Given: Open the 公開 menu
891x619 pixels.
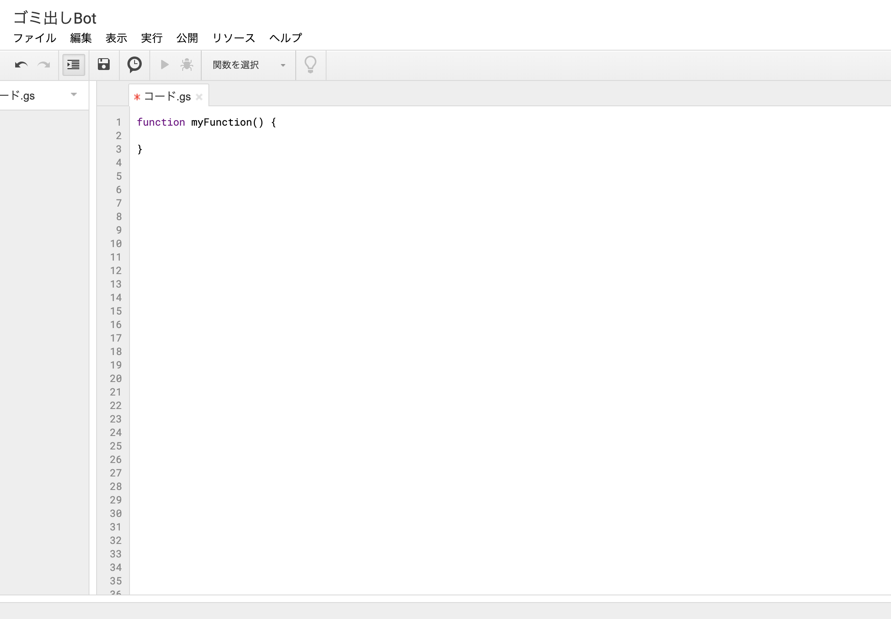Looking at the screenshot, I should click(187, 38).
